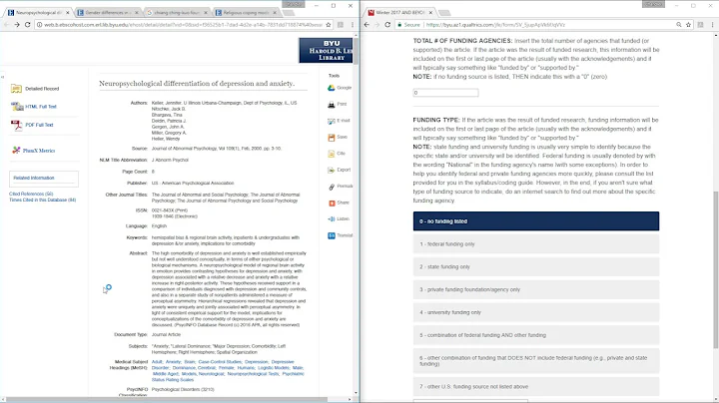Screen dimensions: 719x403
Task: Switch to Gender differences tab
Action: pos(107,13)
